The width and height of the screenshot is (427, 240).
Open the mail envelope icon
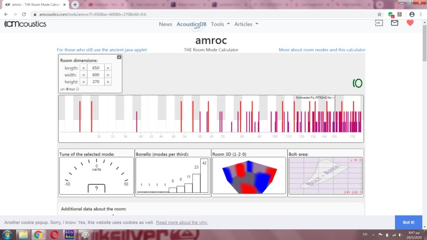pos(394,23)
